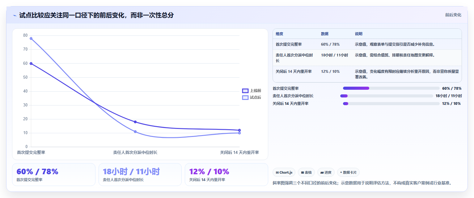Screen dimensions: 474x198
Task: Click the Chart.js tag
Action: click(284, 172)
